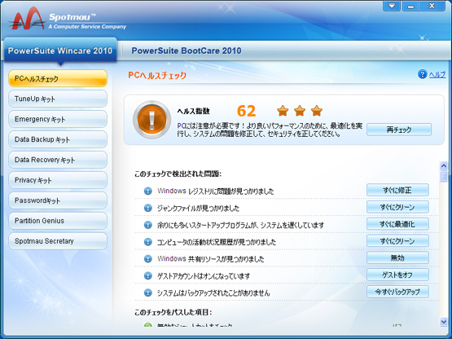452x339 pixels.
Task: Open the ヘルプ link
Action: [437, 74]
